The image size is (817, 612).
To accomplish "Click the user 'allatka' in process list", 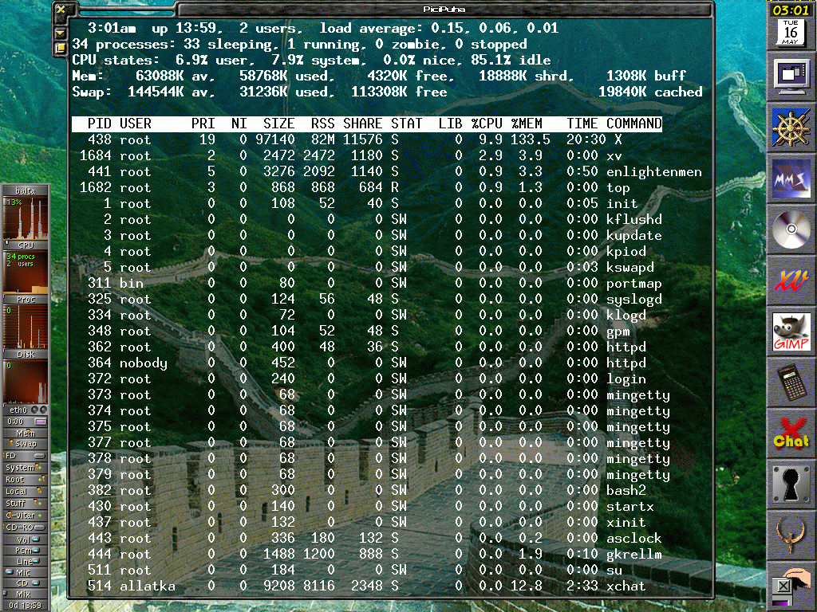I will (148, 586).
